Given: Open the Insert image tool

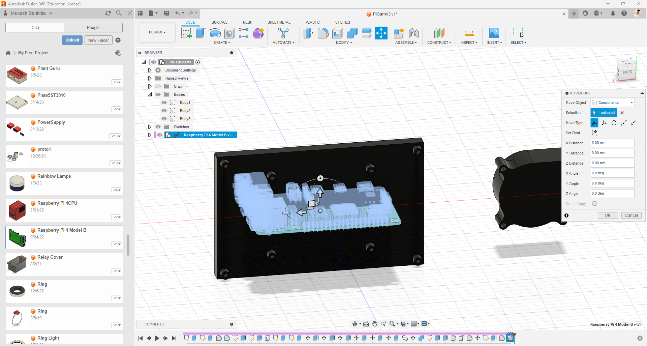Looking at the screenshot, I should pos(494,33).
